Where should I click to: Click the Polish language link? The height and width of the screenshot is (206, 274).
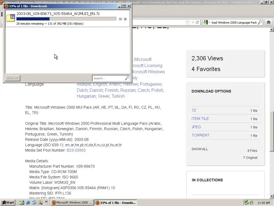tap(157, 90)
